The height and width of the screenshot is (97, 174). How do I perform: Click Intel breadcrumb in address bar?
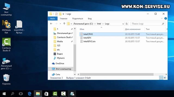pyautogui.click(x=99, y=24)
